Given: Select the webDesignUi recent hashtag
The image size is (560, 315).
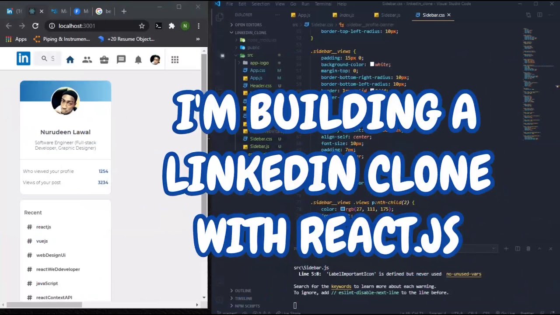Looking at the screenshot, I should pos(51,255).
